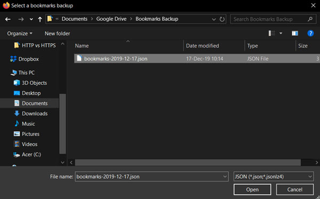Click sidebar scroll up arrow
The height and width of the screenshot is (199, 320).
click(x=62, y=44)
